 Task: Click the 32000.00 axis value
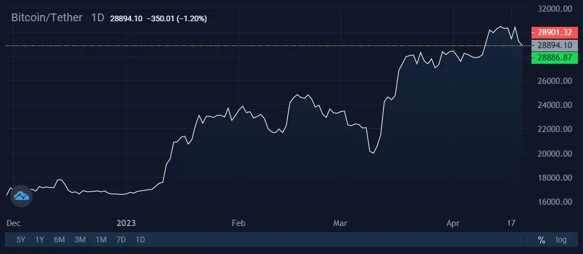coord(555,8)
